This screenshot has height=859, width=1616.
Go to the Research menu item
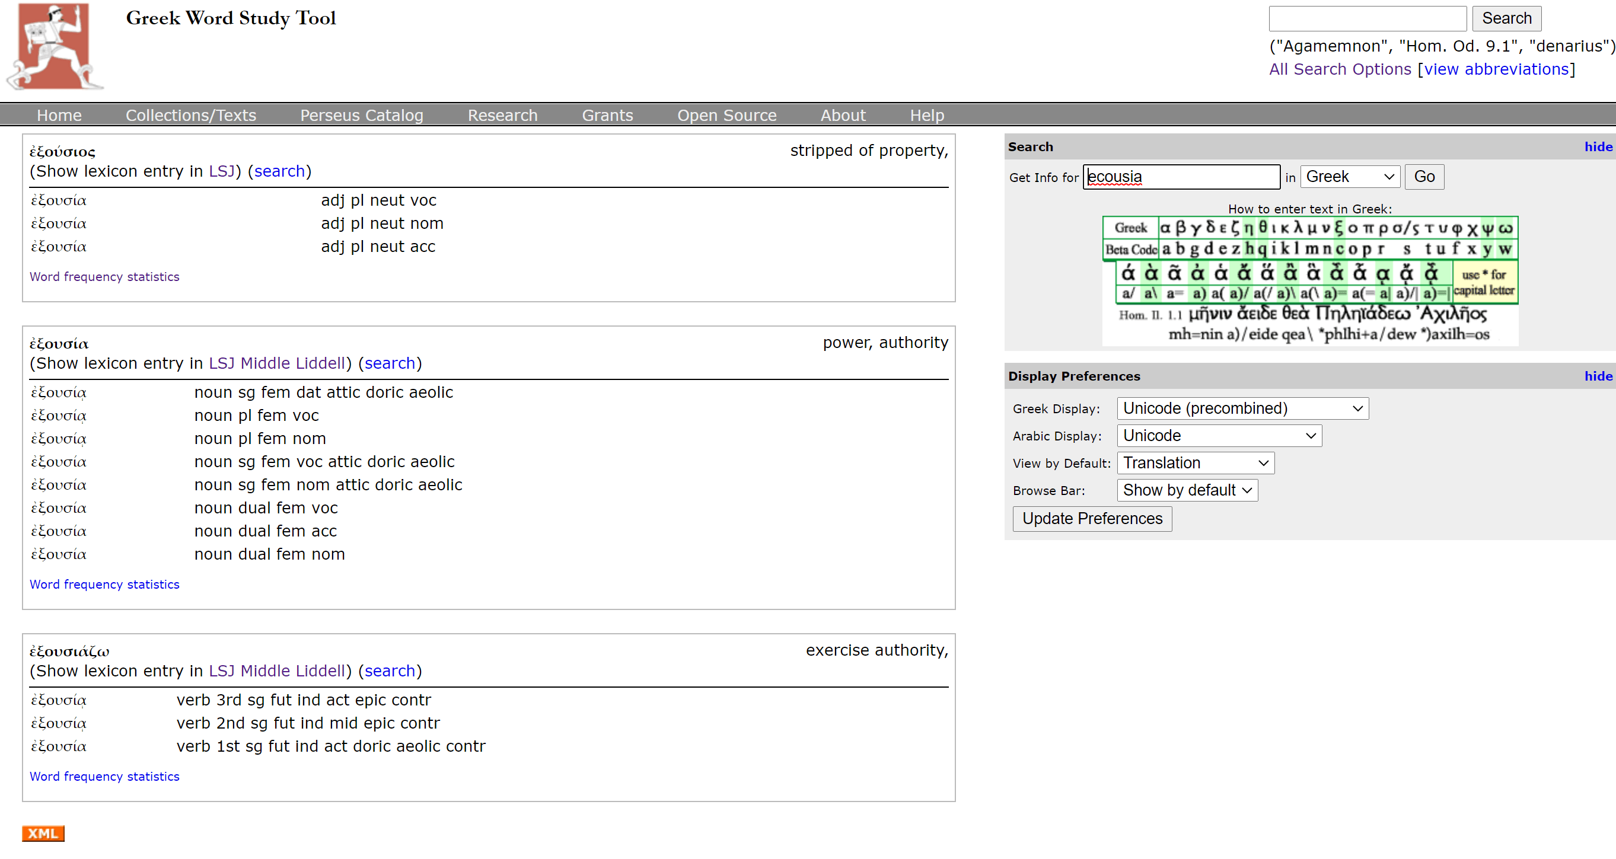[502, 116]
